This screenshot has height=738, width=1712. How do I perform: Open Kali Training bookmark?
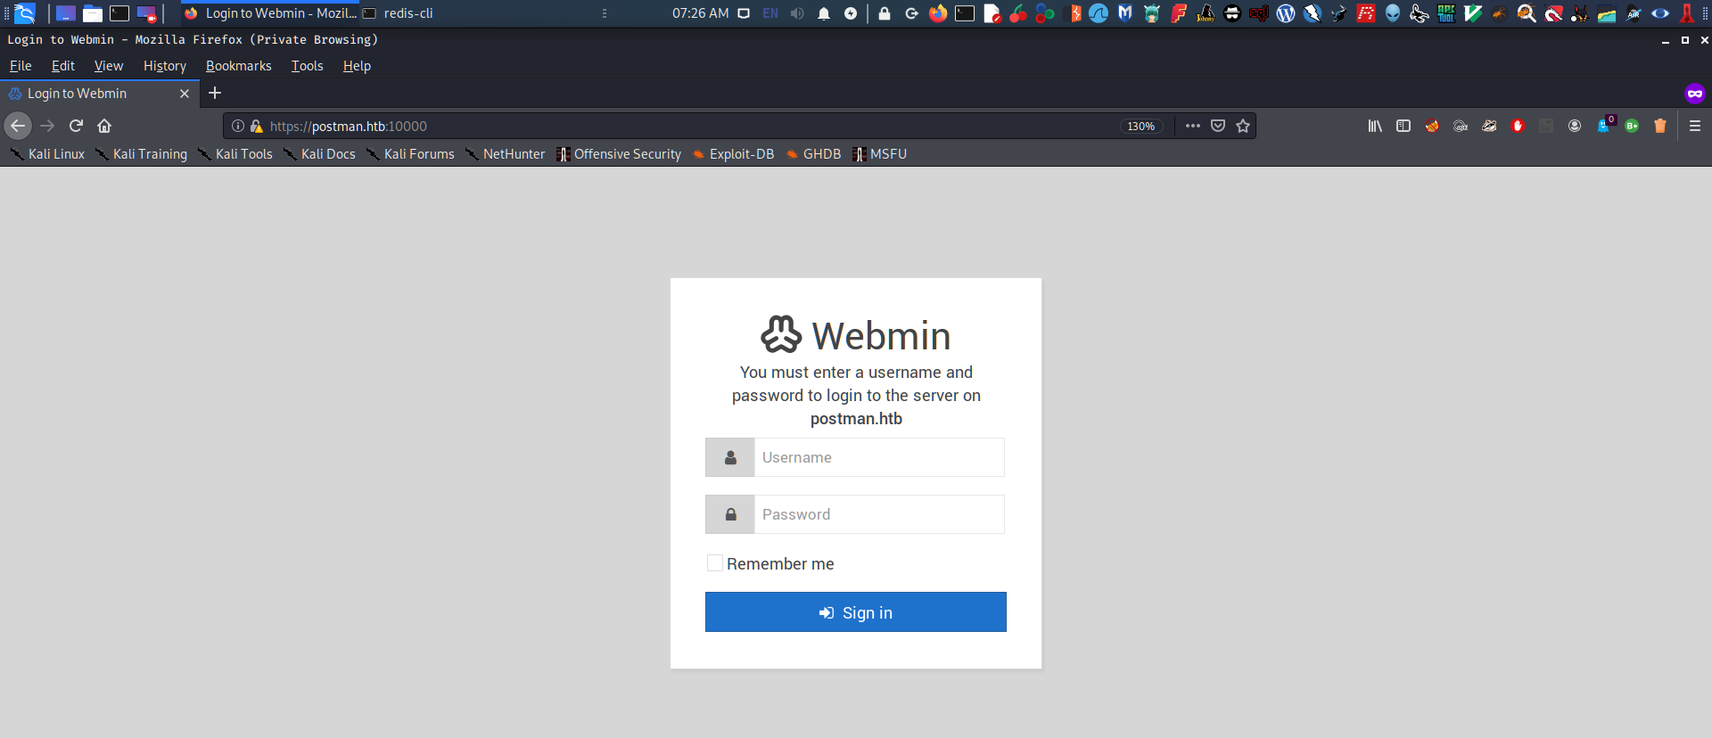pos(141,154)
